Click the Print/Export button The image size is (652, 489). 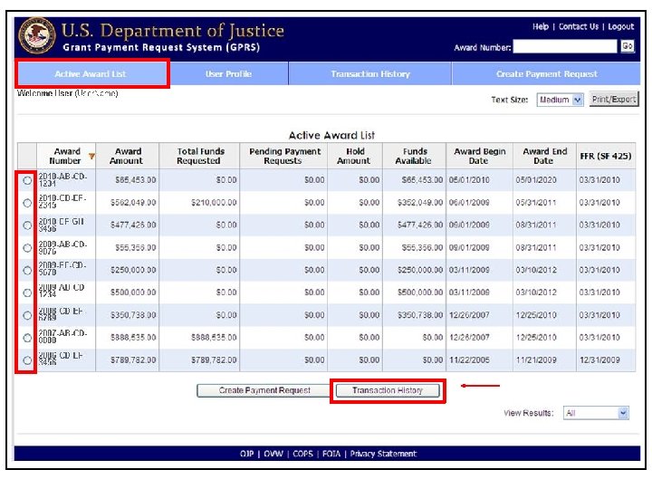pyautogui.click(x=614, y=100)
